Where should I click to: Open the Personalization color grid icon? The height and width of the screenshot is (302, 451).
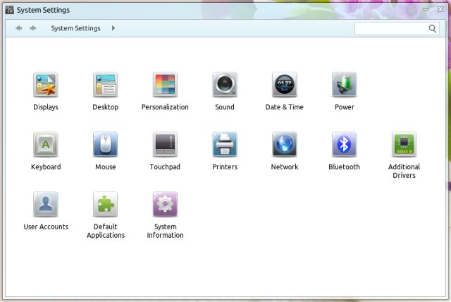(165, 85)
